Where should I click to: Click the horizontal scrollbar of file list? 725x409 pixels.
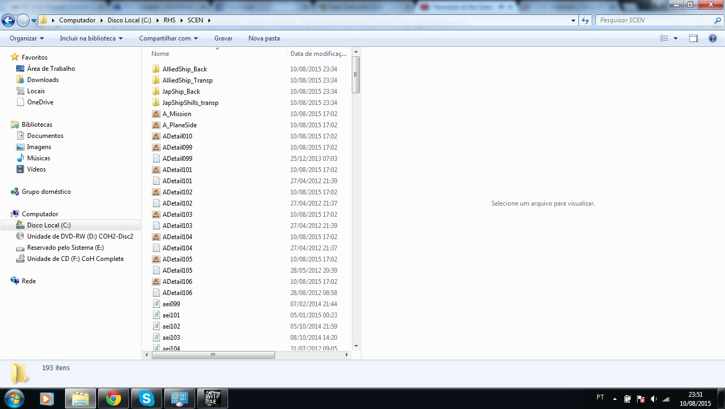point(213,355)
